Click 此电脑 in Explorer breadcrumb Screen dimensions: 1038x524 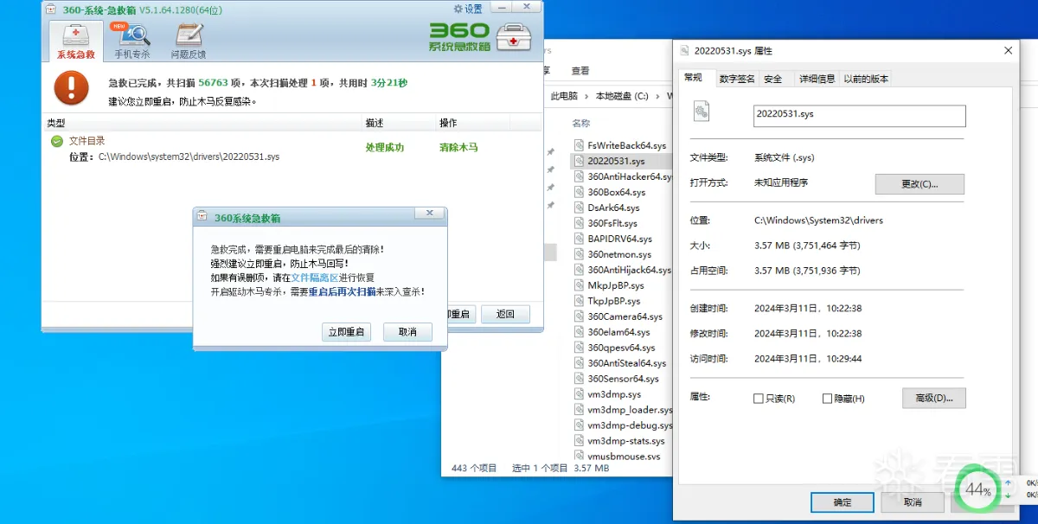pyautogui.click(x=564, y=96)
